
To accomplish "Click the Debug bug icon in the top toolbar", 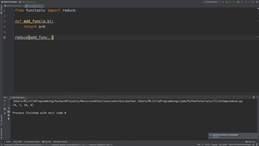I will coord(227,2).
